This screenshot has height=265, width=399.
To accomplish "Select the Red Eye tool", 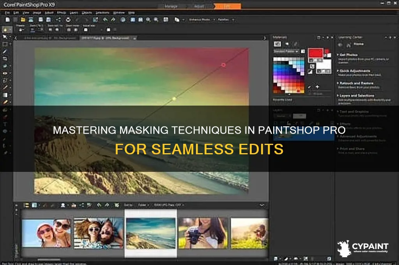I will tap(5, 73).
